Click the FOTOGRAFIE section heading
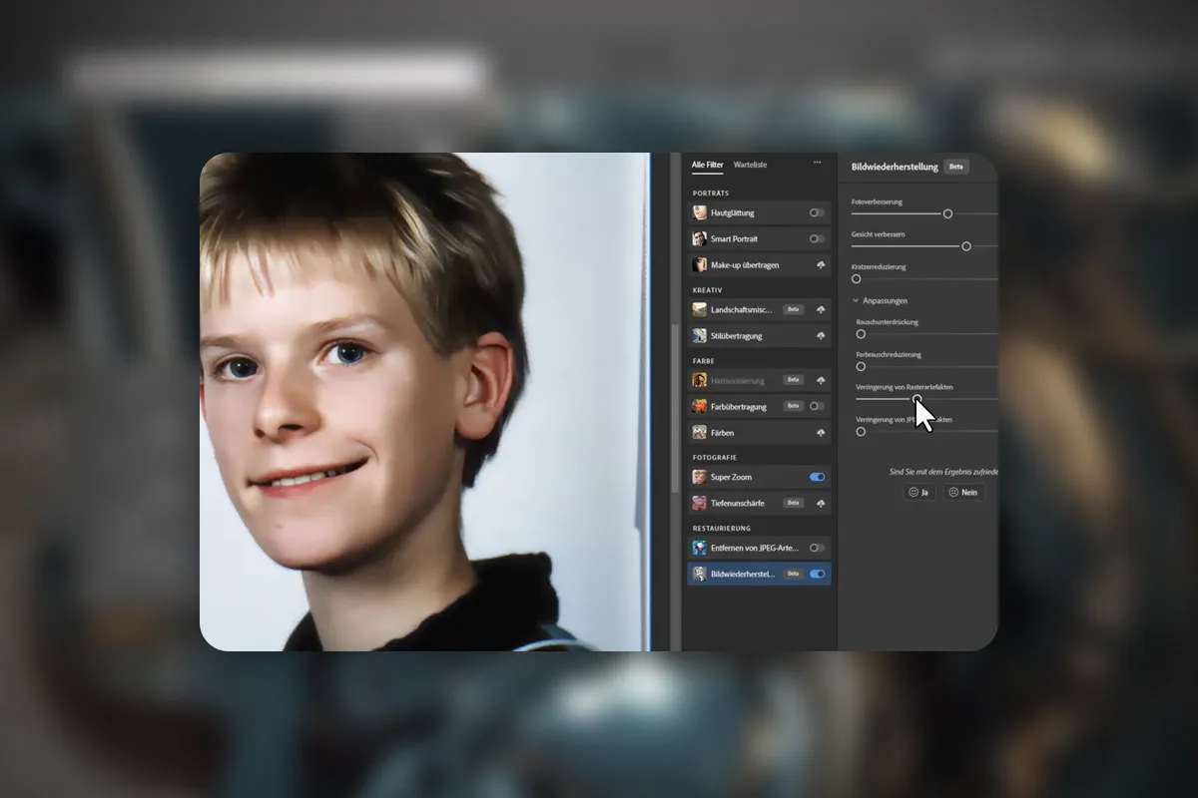The height and width of the screenshot is (798, 1198). (715, 457)
